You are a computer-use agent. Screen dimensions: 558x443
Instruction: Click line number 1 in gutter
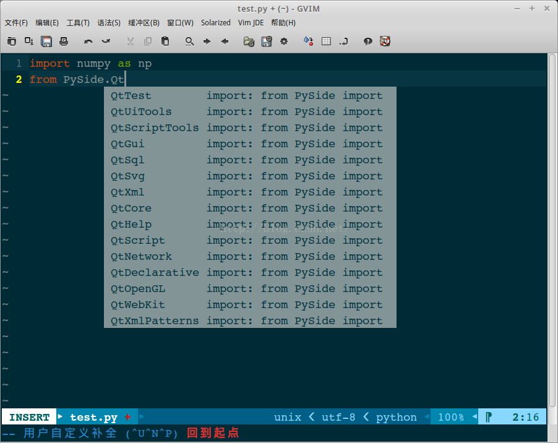tap(19, 63)
